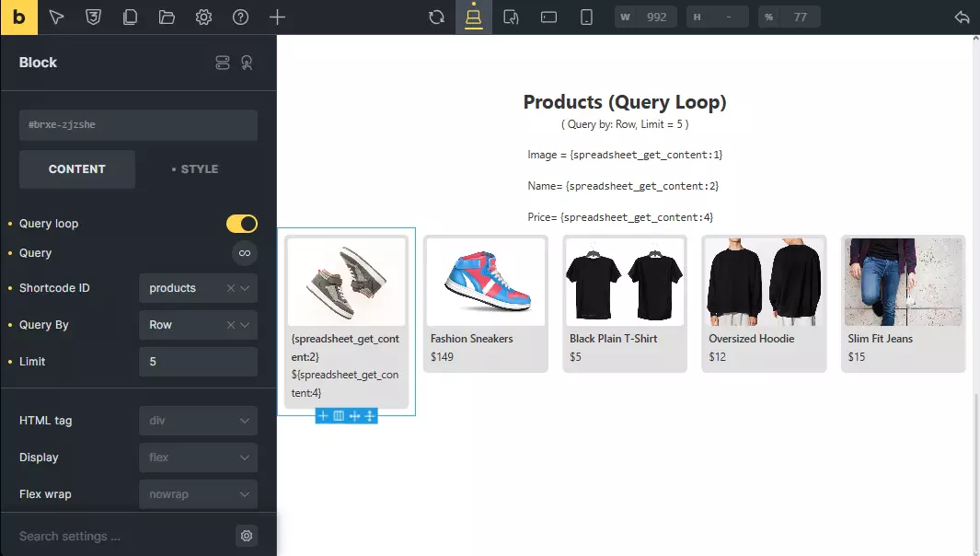This screenshot has height=556, width=980.
Task: Click the columns icon in block action bar
Action: (x=339, y=416)
